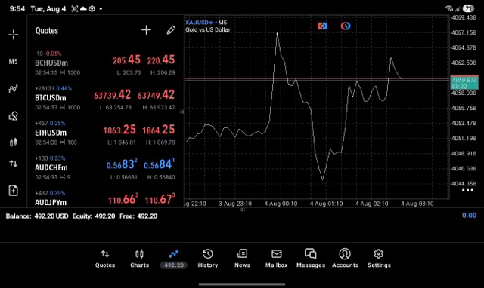This screenshot has width=484, height=288.
Task: Add a new symbol with the plus icon
Action: pyautogui.click(x=146, y=30)
